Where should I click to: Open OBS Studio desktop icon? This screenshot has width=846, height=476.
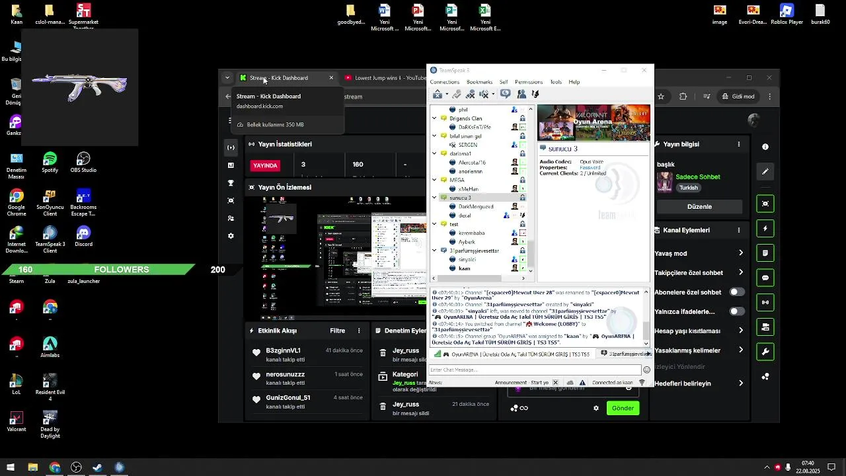(x=83, y=163)
